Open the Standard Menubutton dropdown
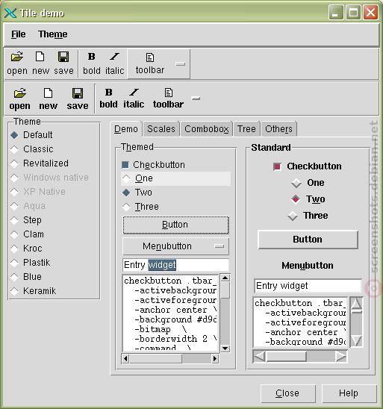383x409 pixels. [308, 266]
